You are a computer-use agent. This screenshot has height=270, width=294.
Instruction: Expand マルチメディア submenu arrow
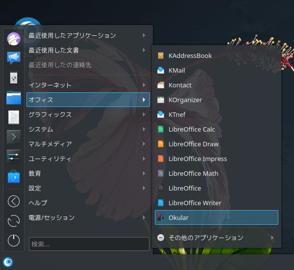click(x=144, y=144)
